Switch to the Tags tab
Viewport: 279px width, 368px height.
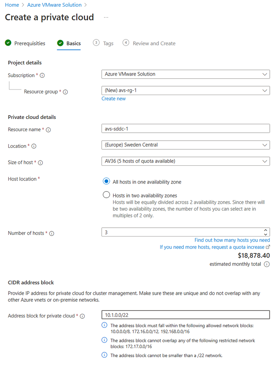(103, 43)
